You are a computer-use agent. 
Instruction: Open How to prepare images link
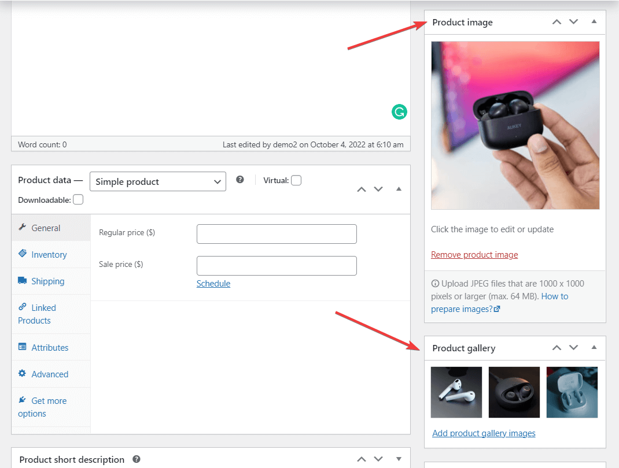pos(499,302)
